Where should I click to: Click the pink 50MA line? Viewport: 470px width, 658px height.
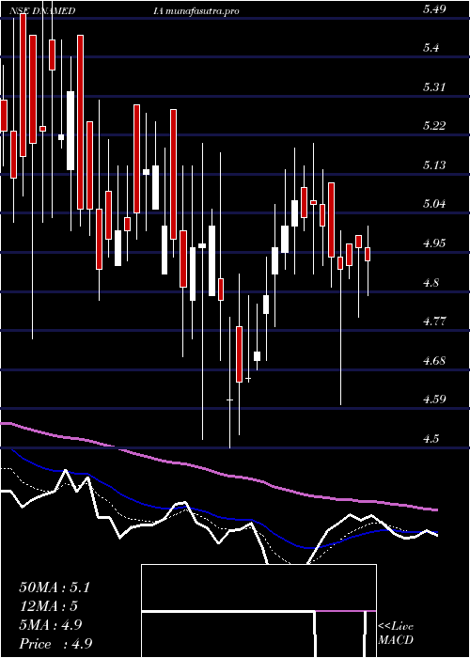(218, 473)
